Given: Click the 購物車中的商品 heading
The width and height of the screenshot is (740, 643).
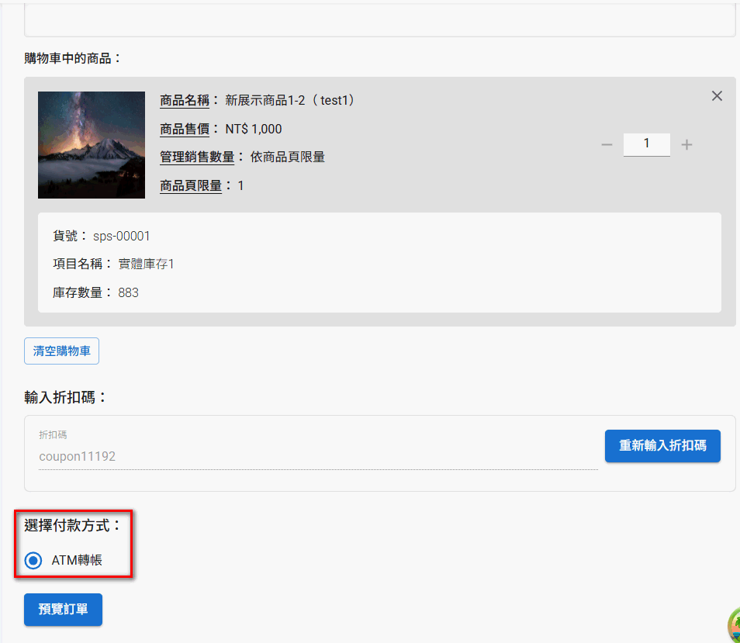Looking at the screenshot, I should click(x=72, y=58).
